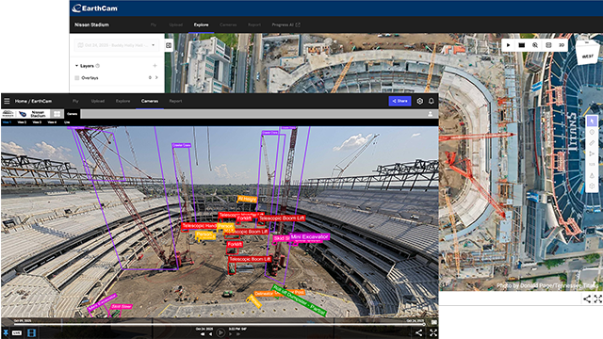Select the location marker tool
Screen dimensions: 603x339
click(592, 132)
